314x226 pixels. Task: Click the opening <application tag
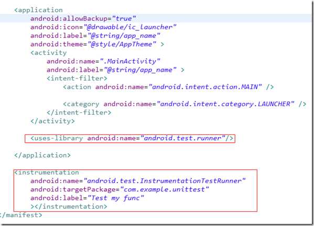38,10
